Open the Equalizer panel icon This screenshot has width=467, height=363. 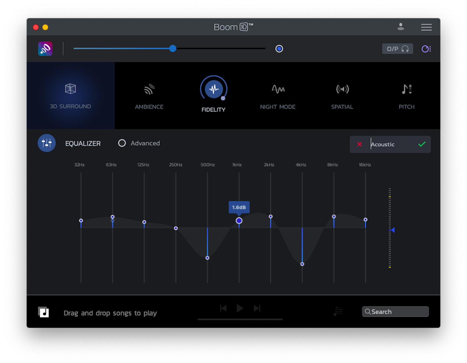coord(46,143)
